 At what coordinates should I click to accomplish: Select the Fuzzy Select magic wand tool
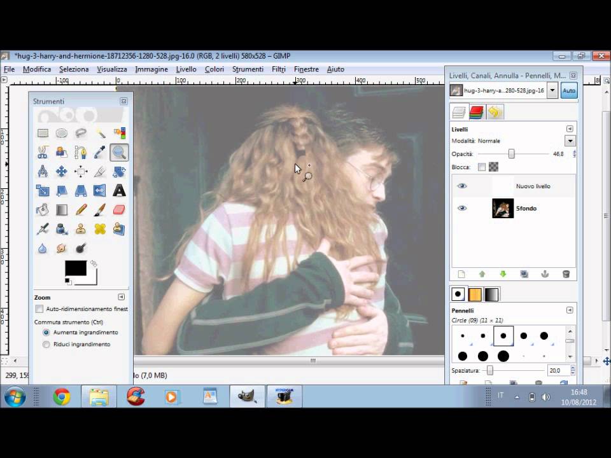(100, 133)
